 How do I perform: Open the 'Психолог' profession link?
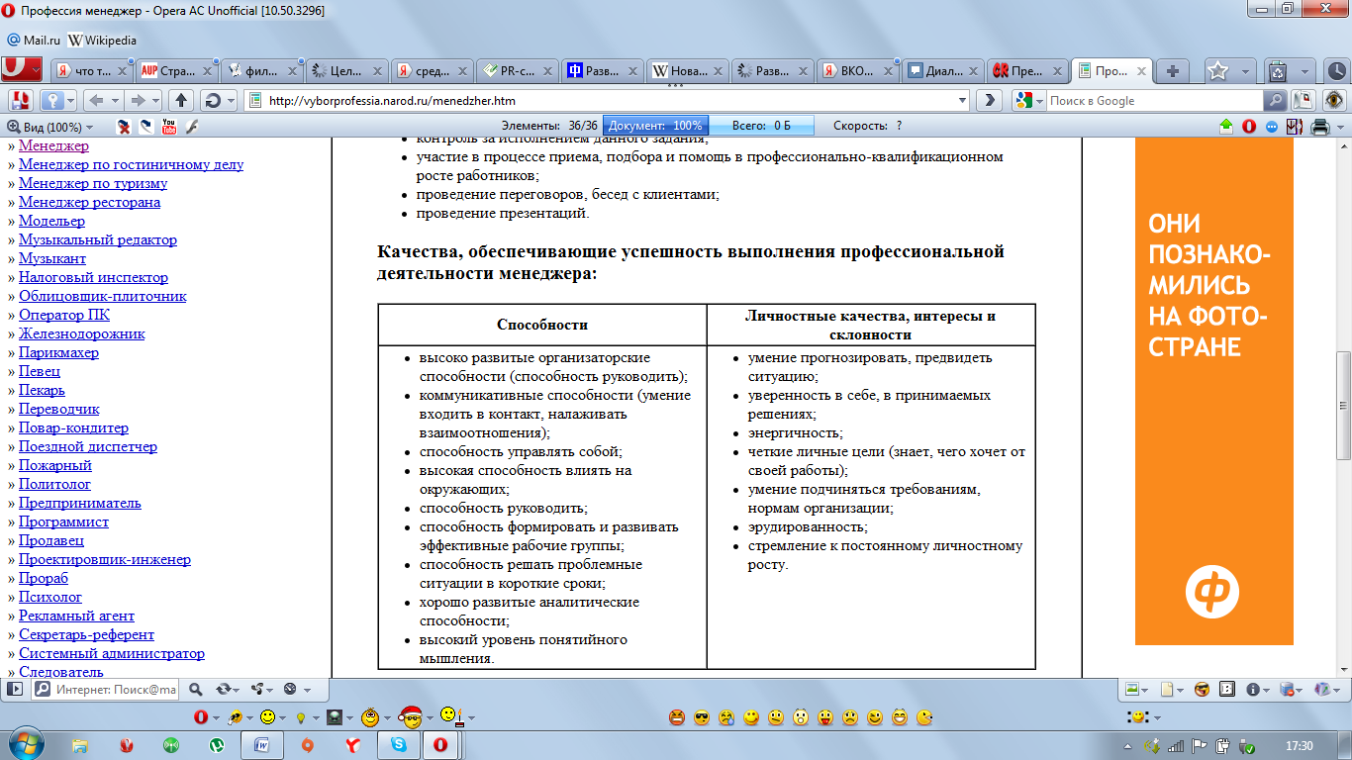[x=50, y=597]
